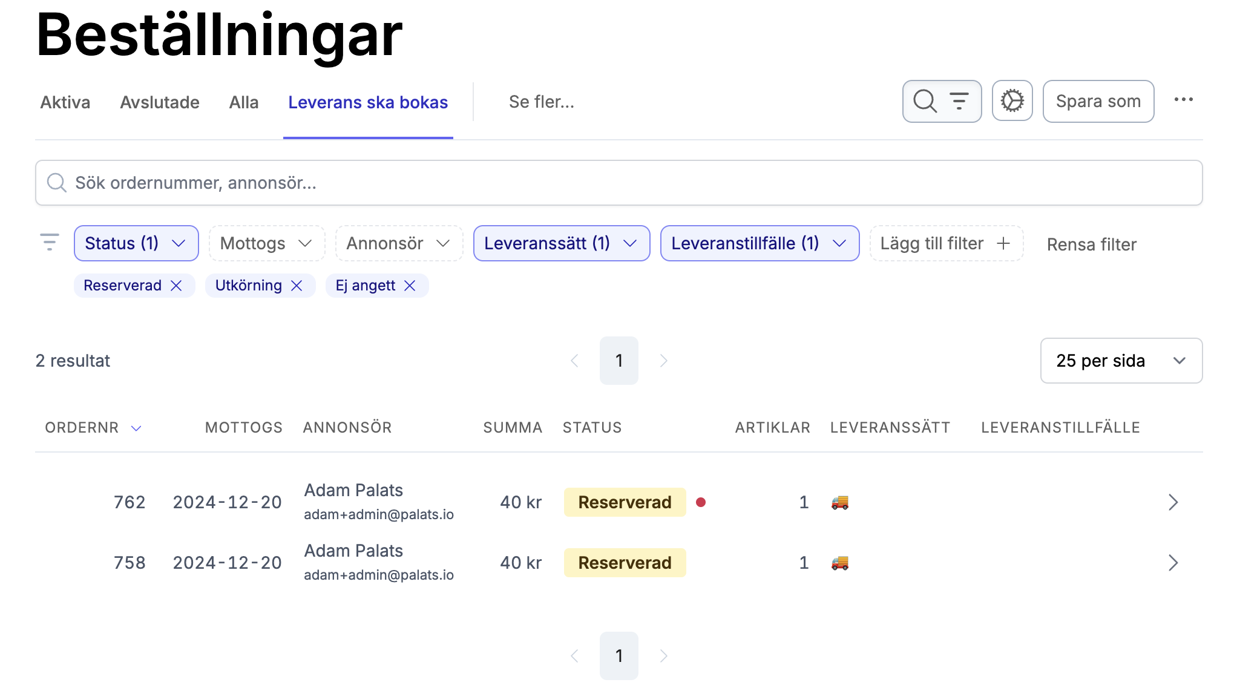Expand the Leveranstillfälle (1) filter dropdown

[760, 243]
